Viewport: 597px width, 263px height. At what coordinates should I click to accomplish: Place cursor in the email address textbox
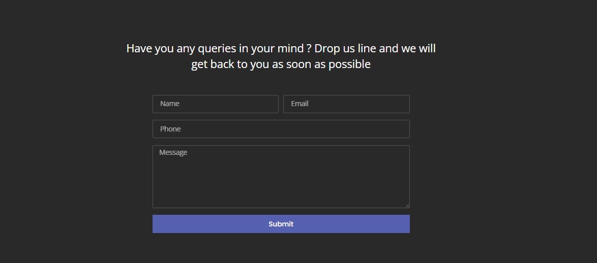(x=346, y=104)
